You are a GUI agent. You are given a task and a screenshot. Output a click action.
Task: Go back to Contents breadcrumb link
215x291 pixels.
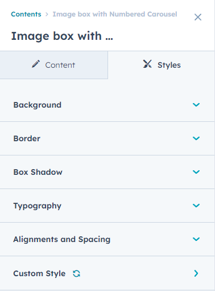point(26,14)
